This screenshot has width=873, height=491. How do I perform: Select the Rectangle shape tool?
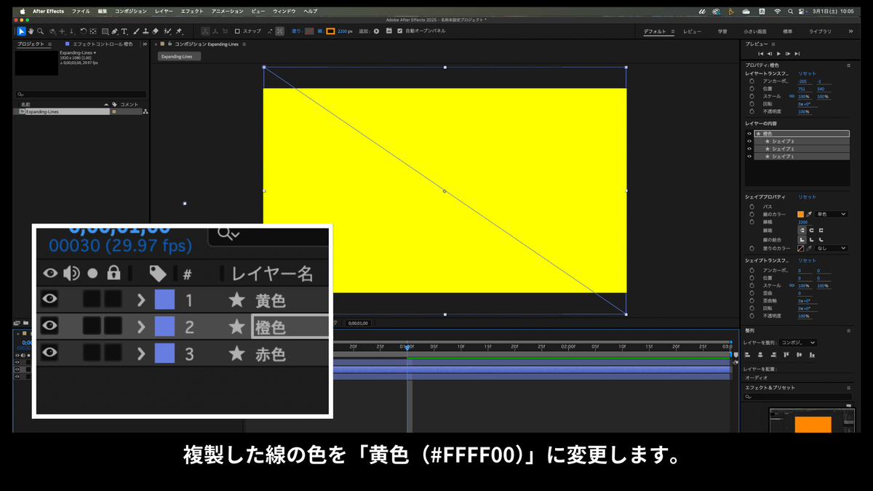[x=105, y=31]
